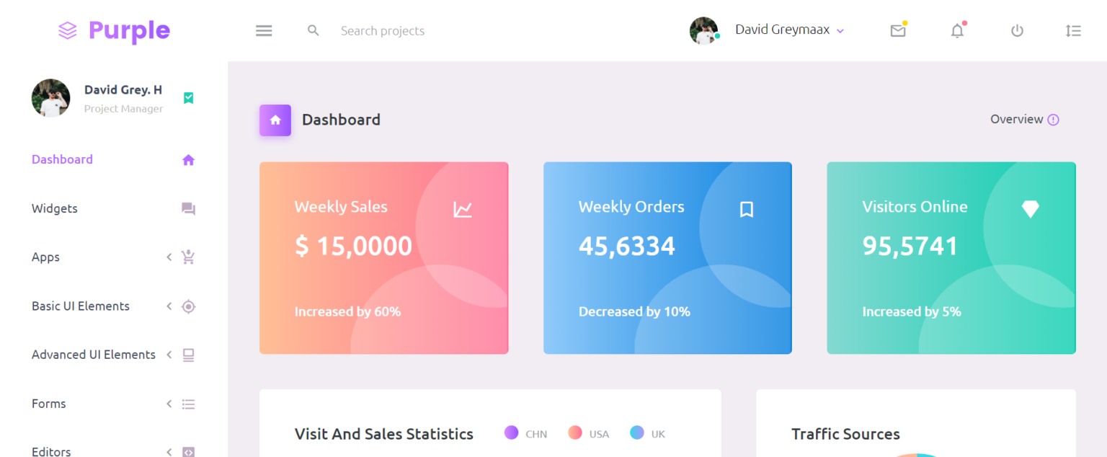Toggle the sidebar with the hamburger icon

(x=264, y=30)
